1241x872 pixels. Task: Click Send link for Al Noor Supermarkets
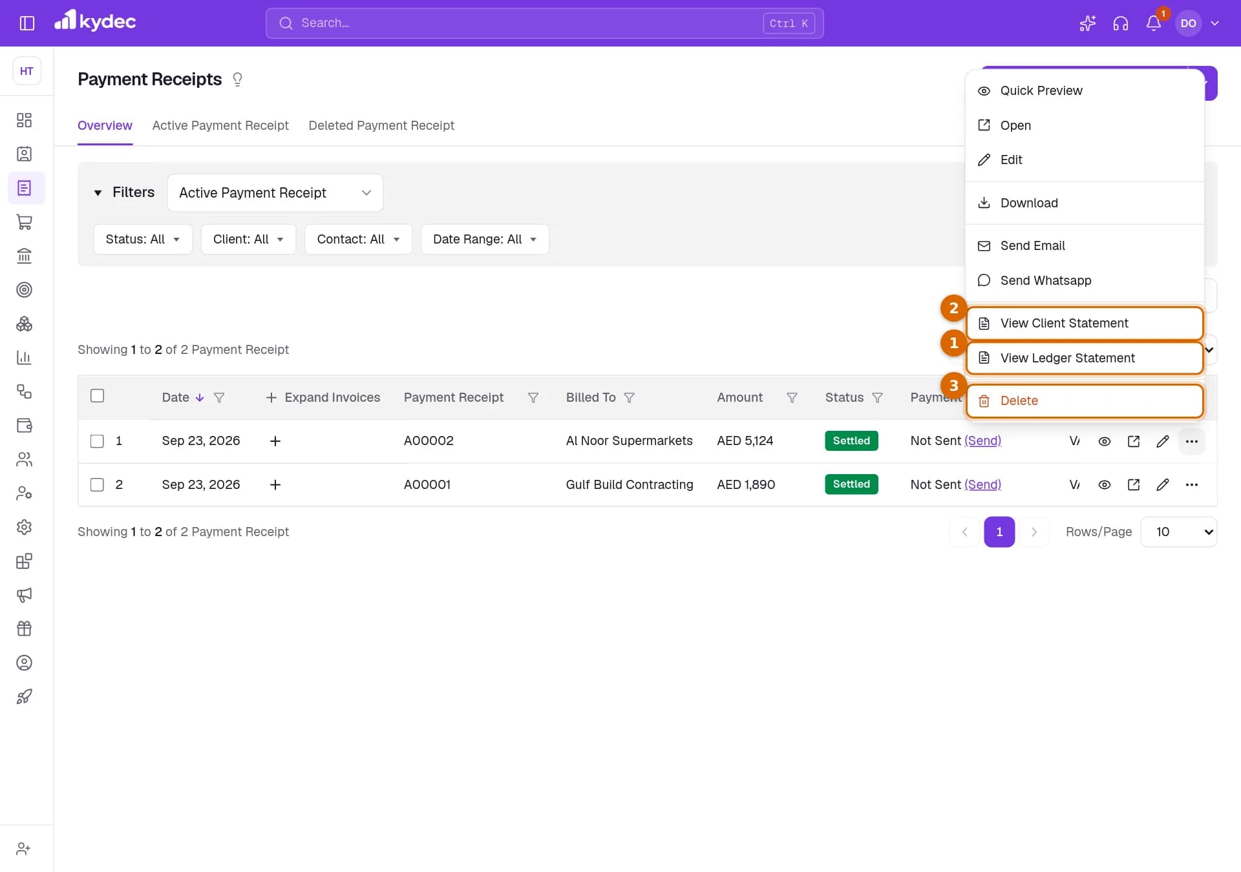[x=982, y=441]
